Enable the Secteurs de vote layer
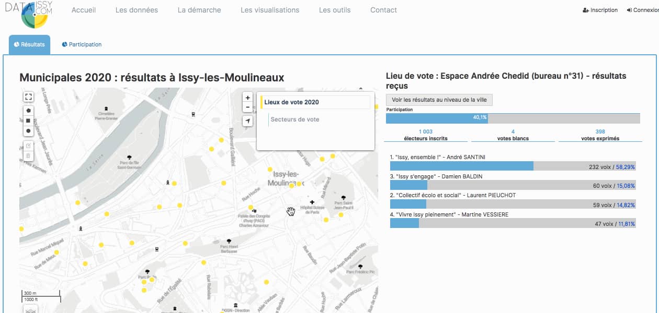Screen dimensions: 659x313 [294, 119]
